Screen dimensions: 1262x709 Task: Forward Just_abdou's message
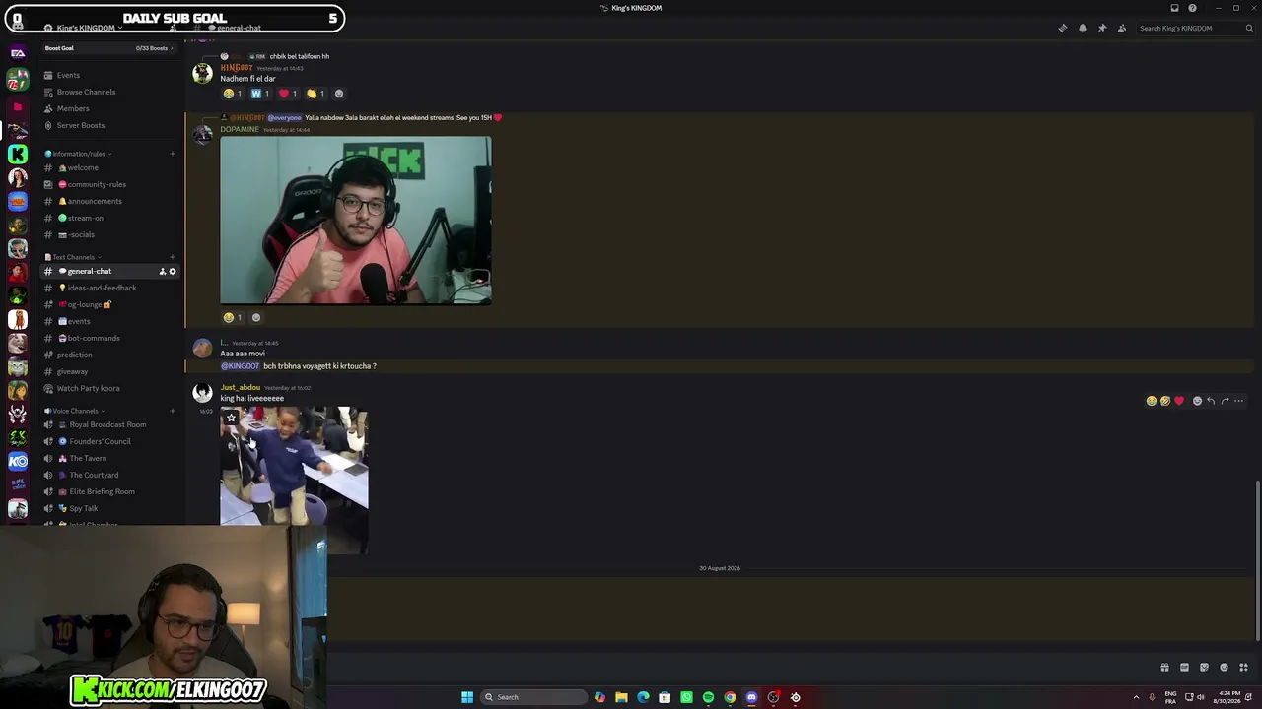point(1225,401)
